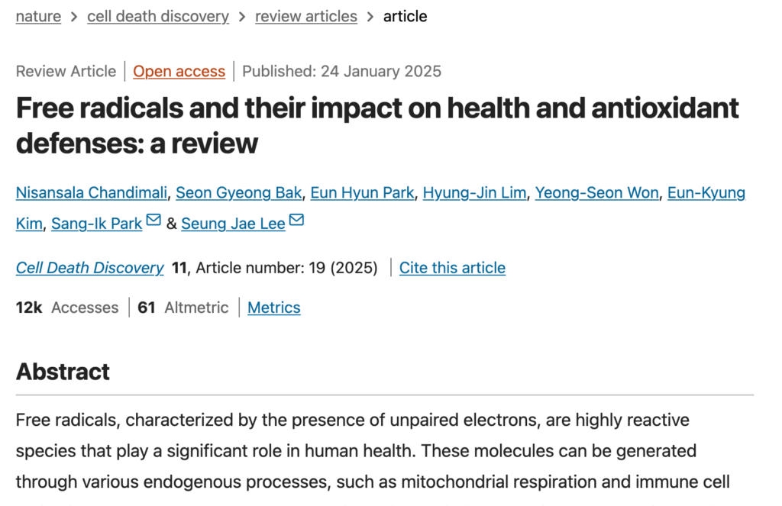Click the Open access link
This screenshot has height=506, width=782.
pos(179,71)
